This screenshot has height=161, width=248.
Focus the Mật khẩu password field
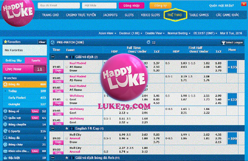(99, 5)
